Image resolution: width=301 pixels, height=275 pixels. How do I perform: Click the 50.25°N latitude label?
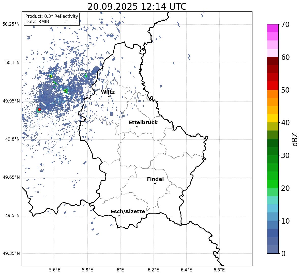coord(11,24)
